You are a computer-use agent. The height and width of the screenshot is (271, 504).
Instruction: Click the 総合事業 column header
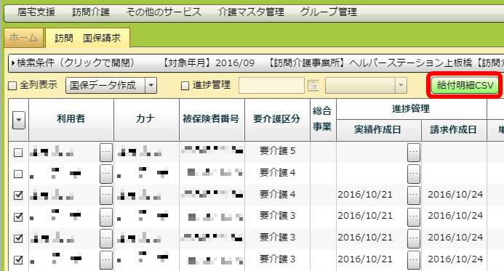tap(322, 119)
